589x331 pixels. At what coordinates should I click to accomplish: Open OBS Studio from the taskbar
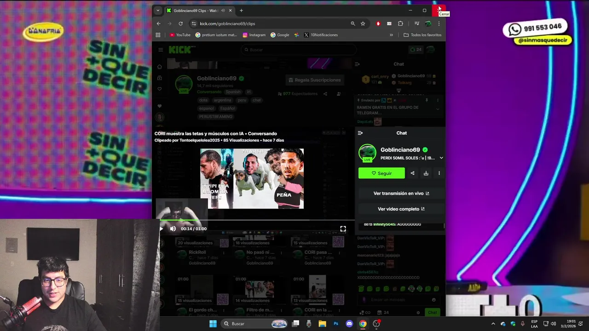coord(376,324)
